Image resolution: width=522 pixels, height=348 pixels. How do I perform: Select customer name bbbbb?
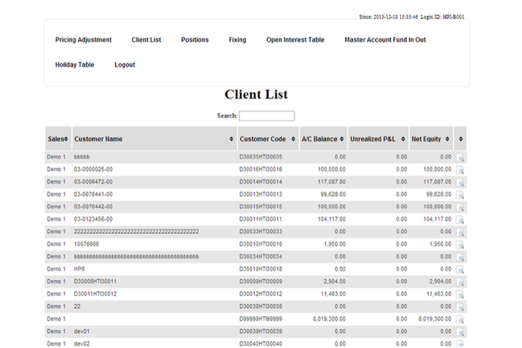tap(82, 157)
